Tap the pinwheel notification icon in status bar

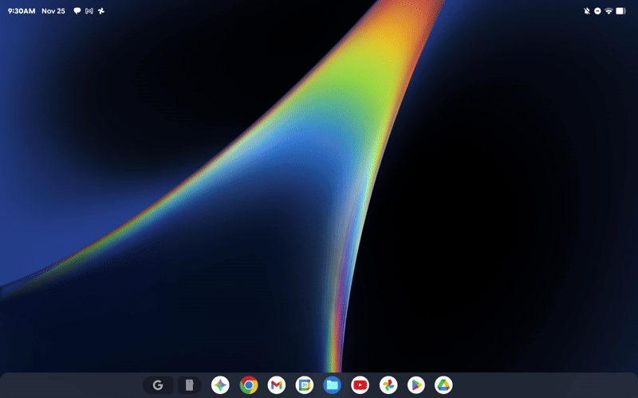tap(101, 11)
